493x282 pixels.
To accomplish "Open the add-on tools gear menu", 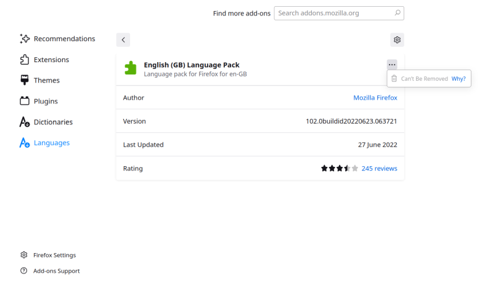I will [397, 40].
